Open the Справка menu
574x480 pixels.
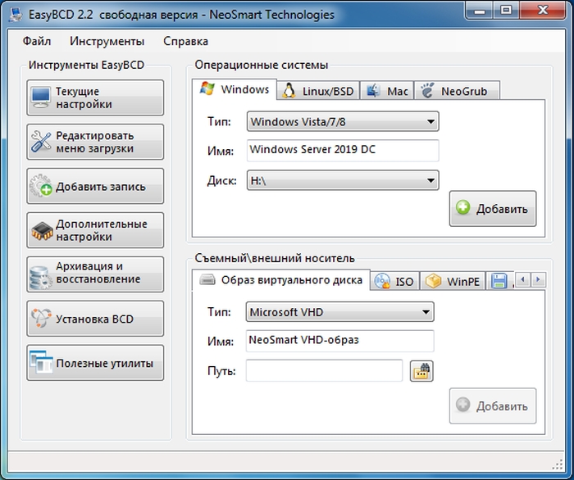[185, 41]
